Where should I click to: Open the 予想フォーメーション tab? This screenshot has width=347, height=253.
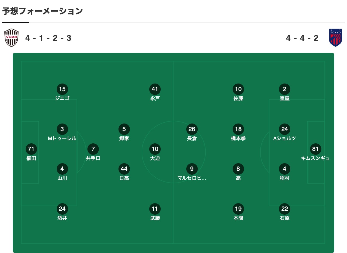pos(42,11)
